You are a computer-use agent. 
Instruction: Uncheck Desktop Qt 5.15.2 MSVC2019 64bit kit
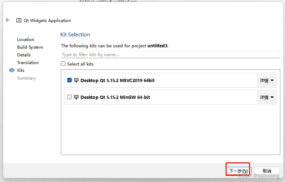coord(69,80)
